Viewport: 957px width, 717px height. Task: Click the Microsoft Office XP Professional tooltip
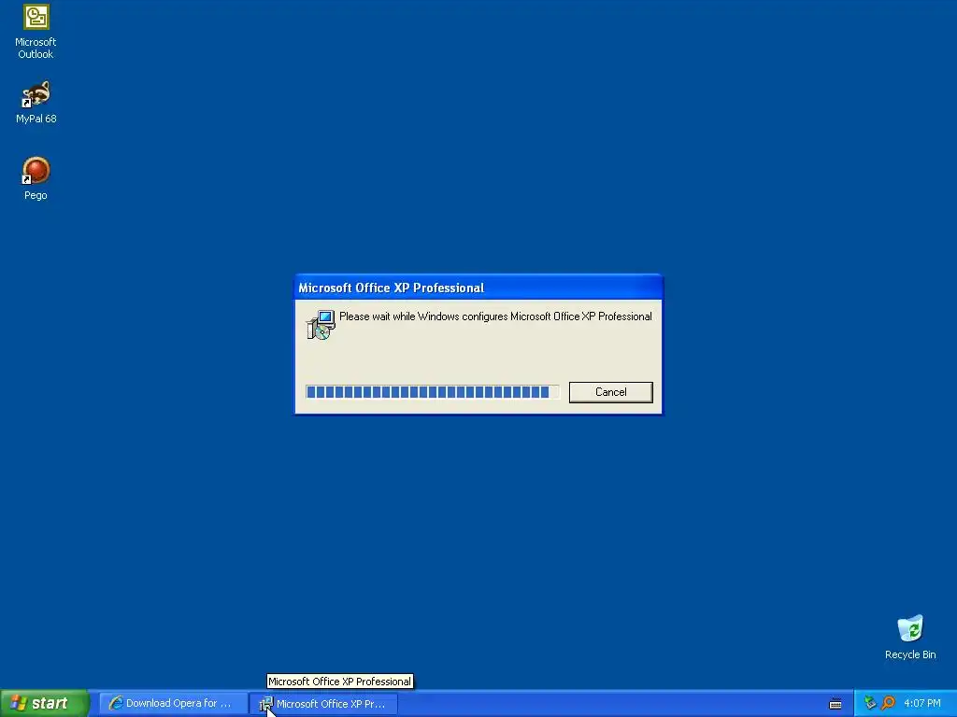pyautogui.click(x=340, y=681)
